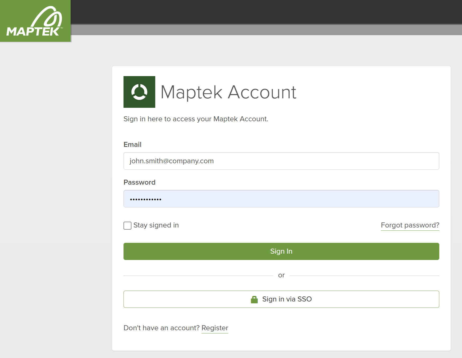The width and height of the screenshot is (462, 358).
Task: Click the 'Sign in here to access' subtitle
Action: [196, 119]
